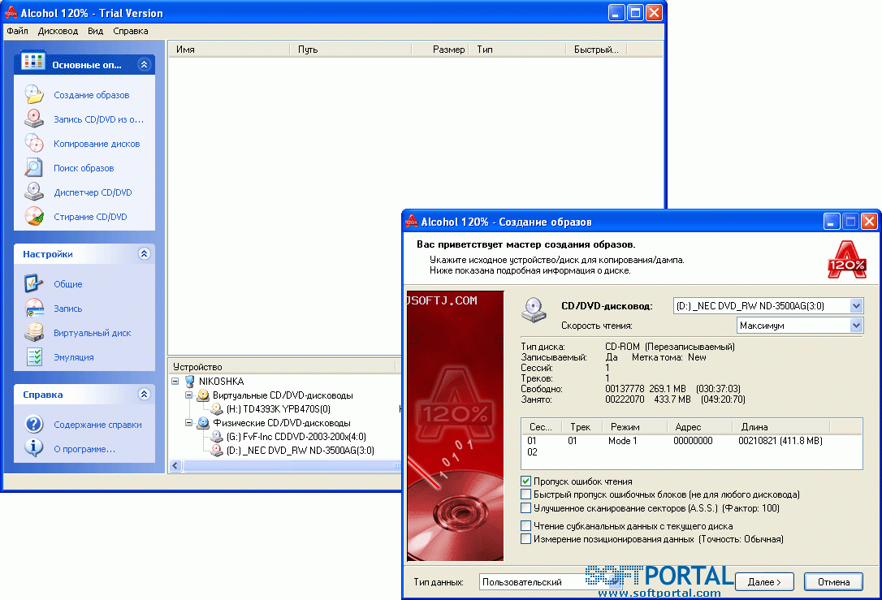Image resolution: width=882 pixels, height=600 pixels.
Task: Open the О программе… link
Action: [x=84, y=449]
